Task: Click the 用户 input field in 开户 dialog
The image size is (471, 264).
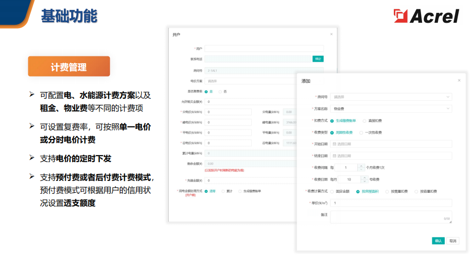Action: pyautogui.click(x=264, y=48)
